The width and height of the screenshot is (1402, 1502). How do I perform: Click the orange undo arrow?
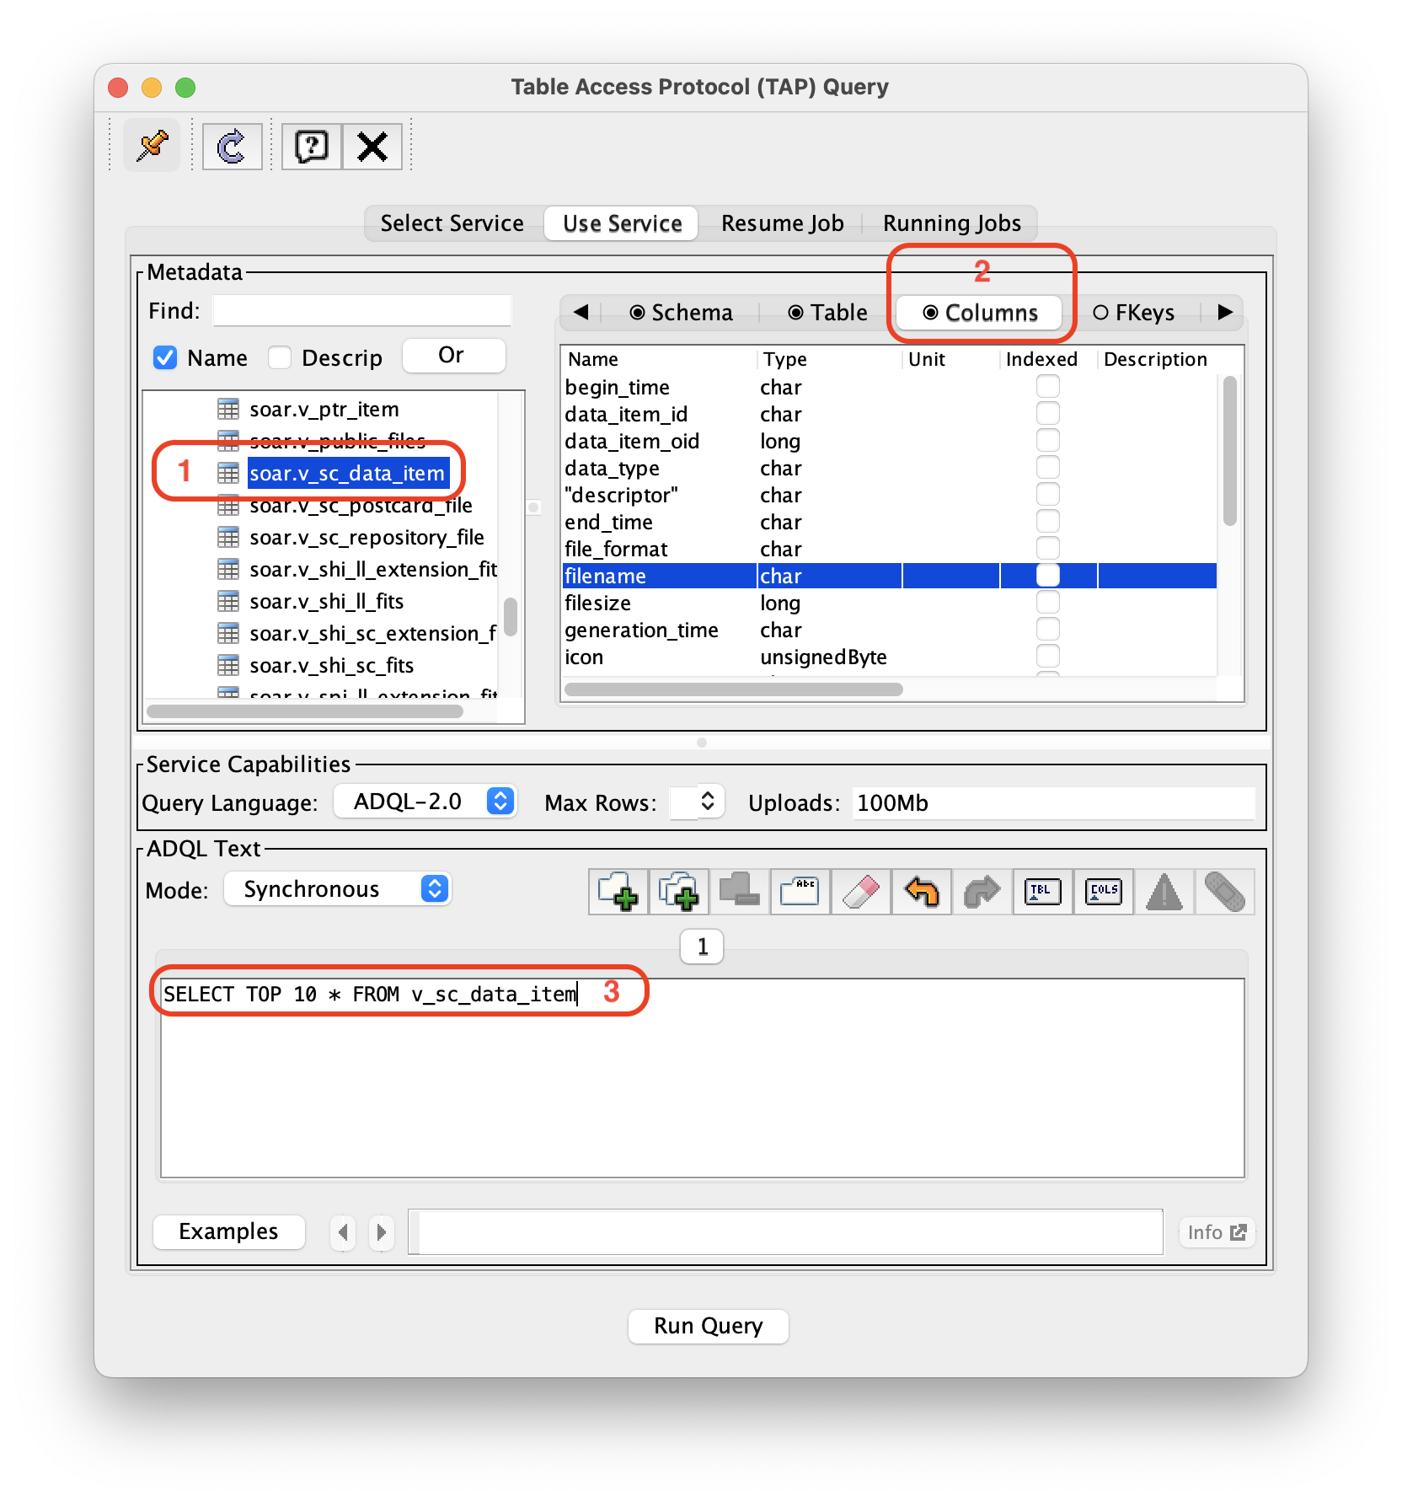tap(922, 892)
